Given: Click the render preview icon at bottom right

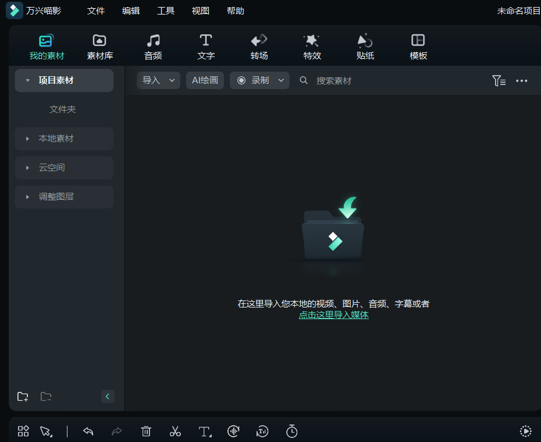Looking at the screenshot, I should 525,431.
